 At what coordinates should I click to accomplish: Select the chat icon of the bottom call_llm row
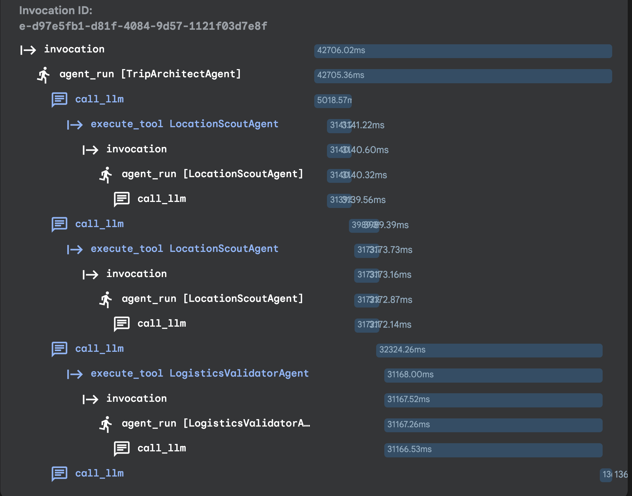[59, 474]
